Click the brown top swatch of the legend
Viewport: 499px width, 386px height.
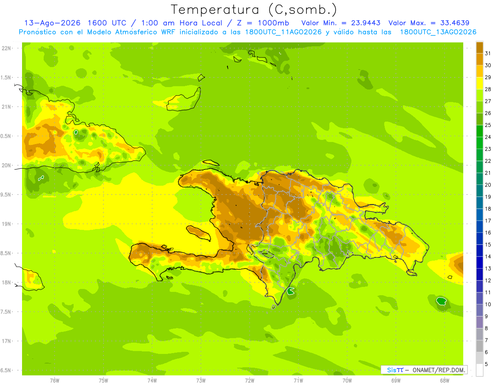tap(479, 47)
